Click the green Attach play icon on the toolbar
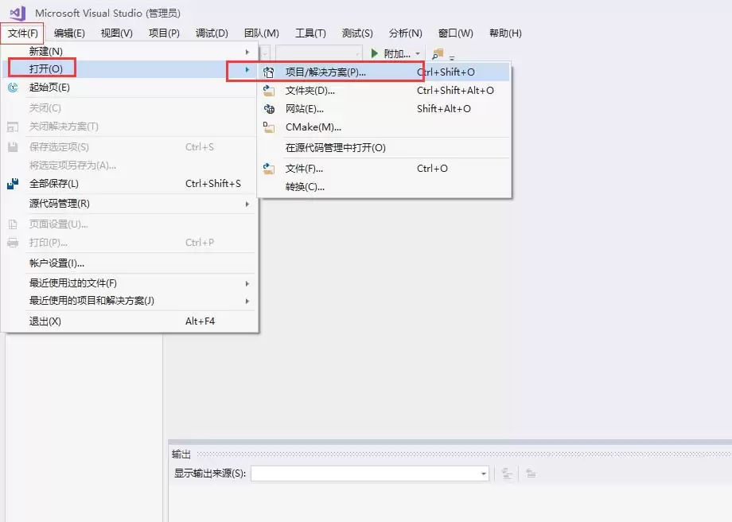The width and height of the screenshot is (732, 522). [372, 53]
